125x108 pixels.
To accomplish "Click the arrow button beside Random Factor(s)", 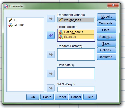I will click(51, 54).
